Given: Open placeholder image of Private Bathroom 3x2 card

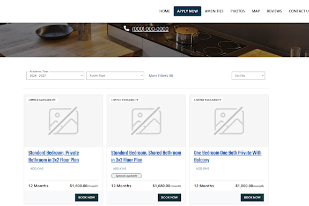Looking at the screenshot, I should pos(63,121).
